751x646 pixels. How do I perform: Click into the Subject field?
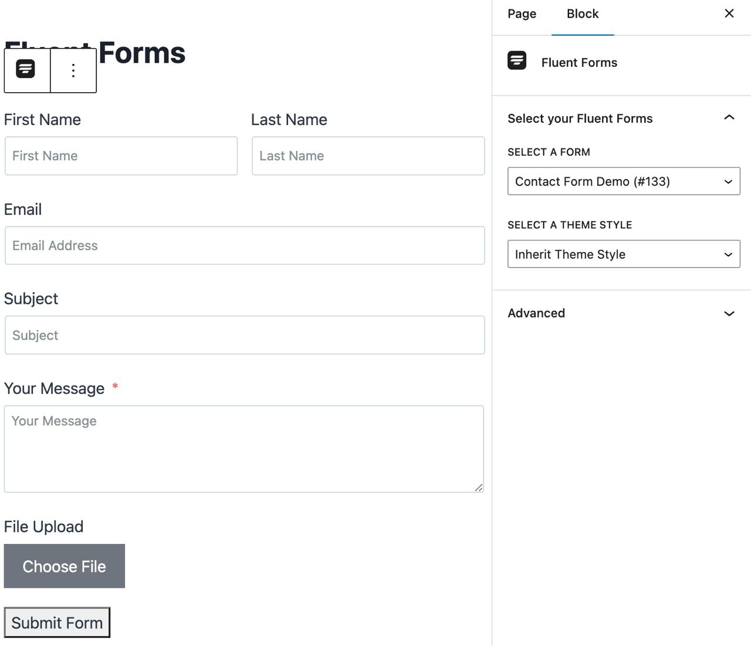(244, 336)
